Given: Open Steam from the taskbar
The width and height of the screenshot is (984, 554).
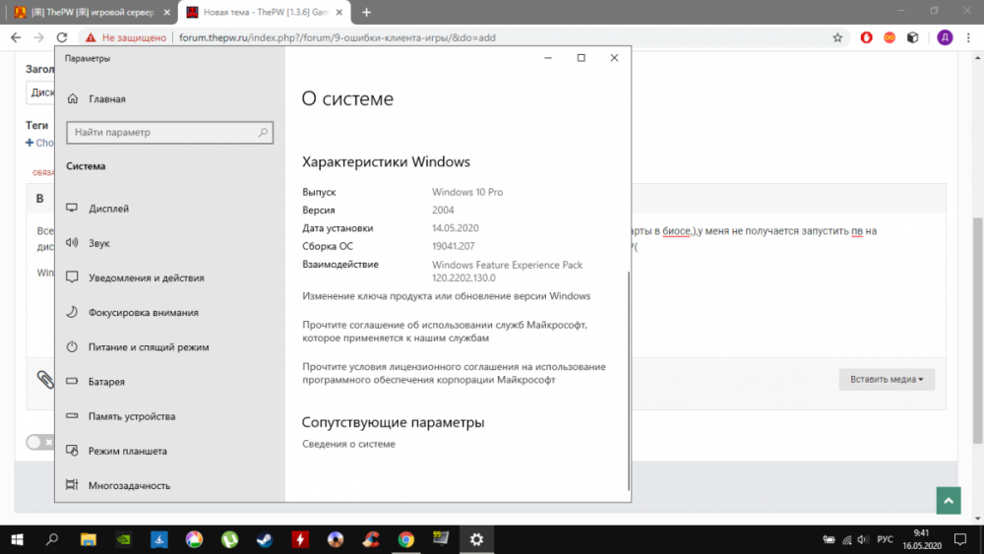Looking at the screenshot, I should (265, 539).
